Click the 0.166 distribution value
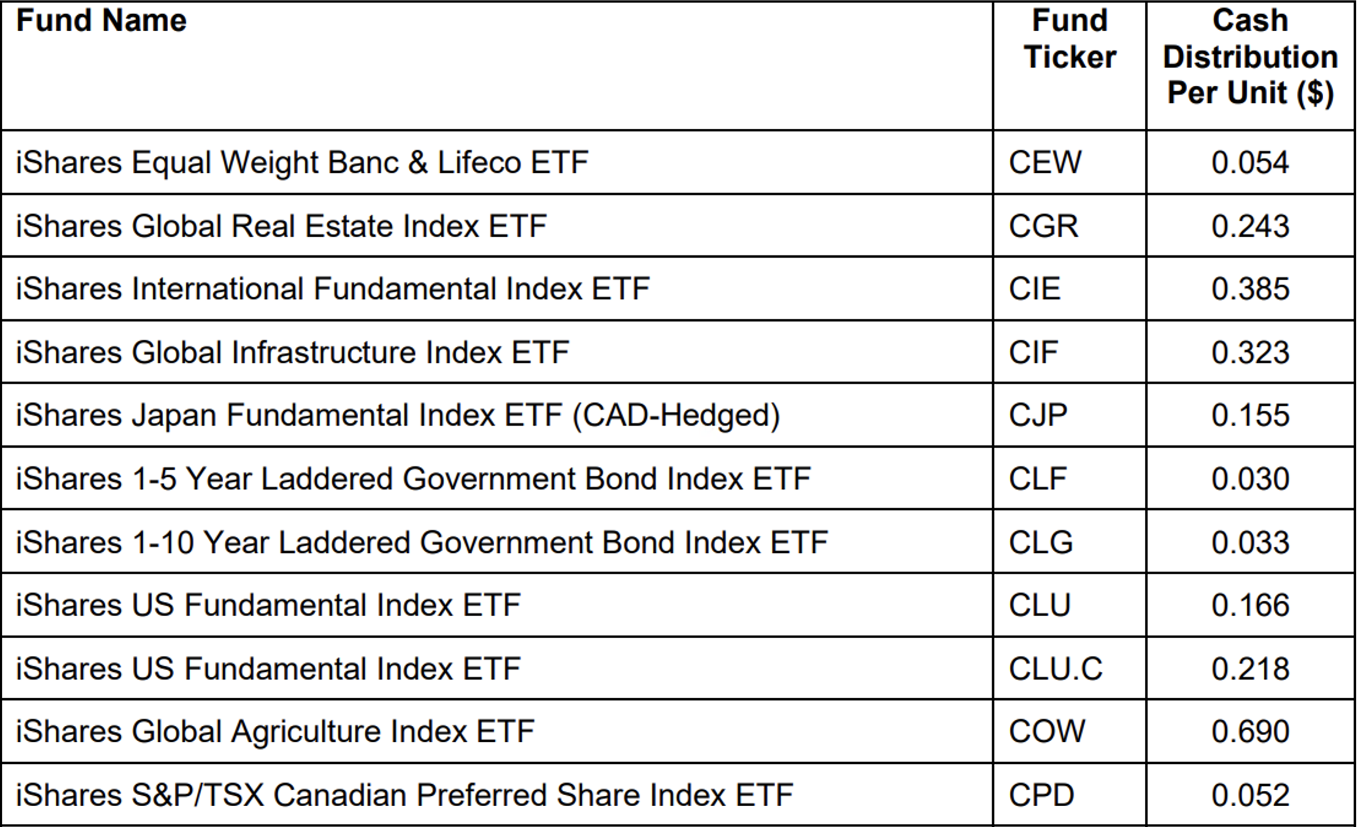The image size is (1357, 827). [x=1250, y=606]
